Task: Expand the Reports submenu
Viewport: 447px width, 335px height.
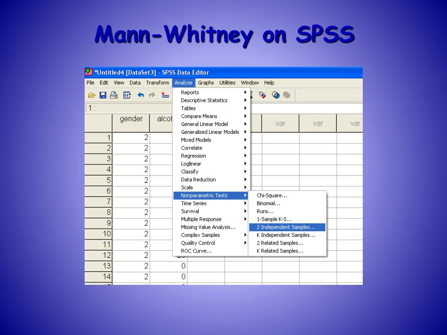Action: tap(211, 92)
